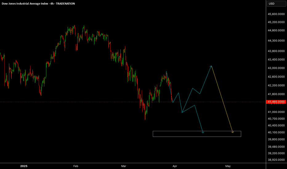Click the Feb label on time axis

pyautogui.click(x=75, y=166)
